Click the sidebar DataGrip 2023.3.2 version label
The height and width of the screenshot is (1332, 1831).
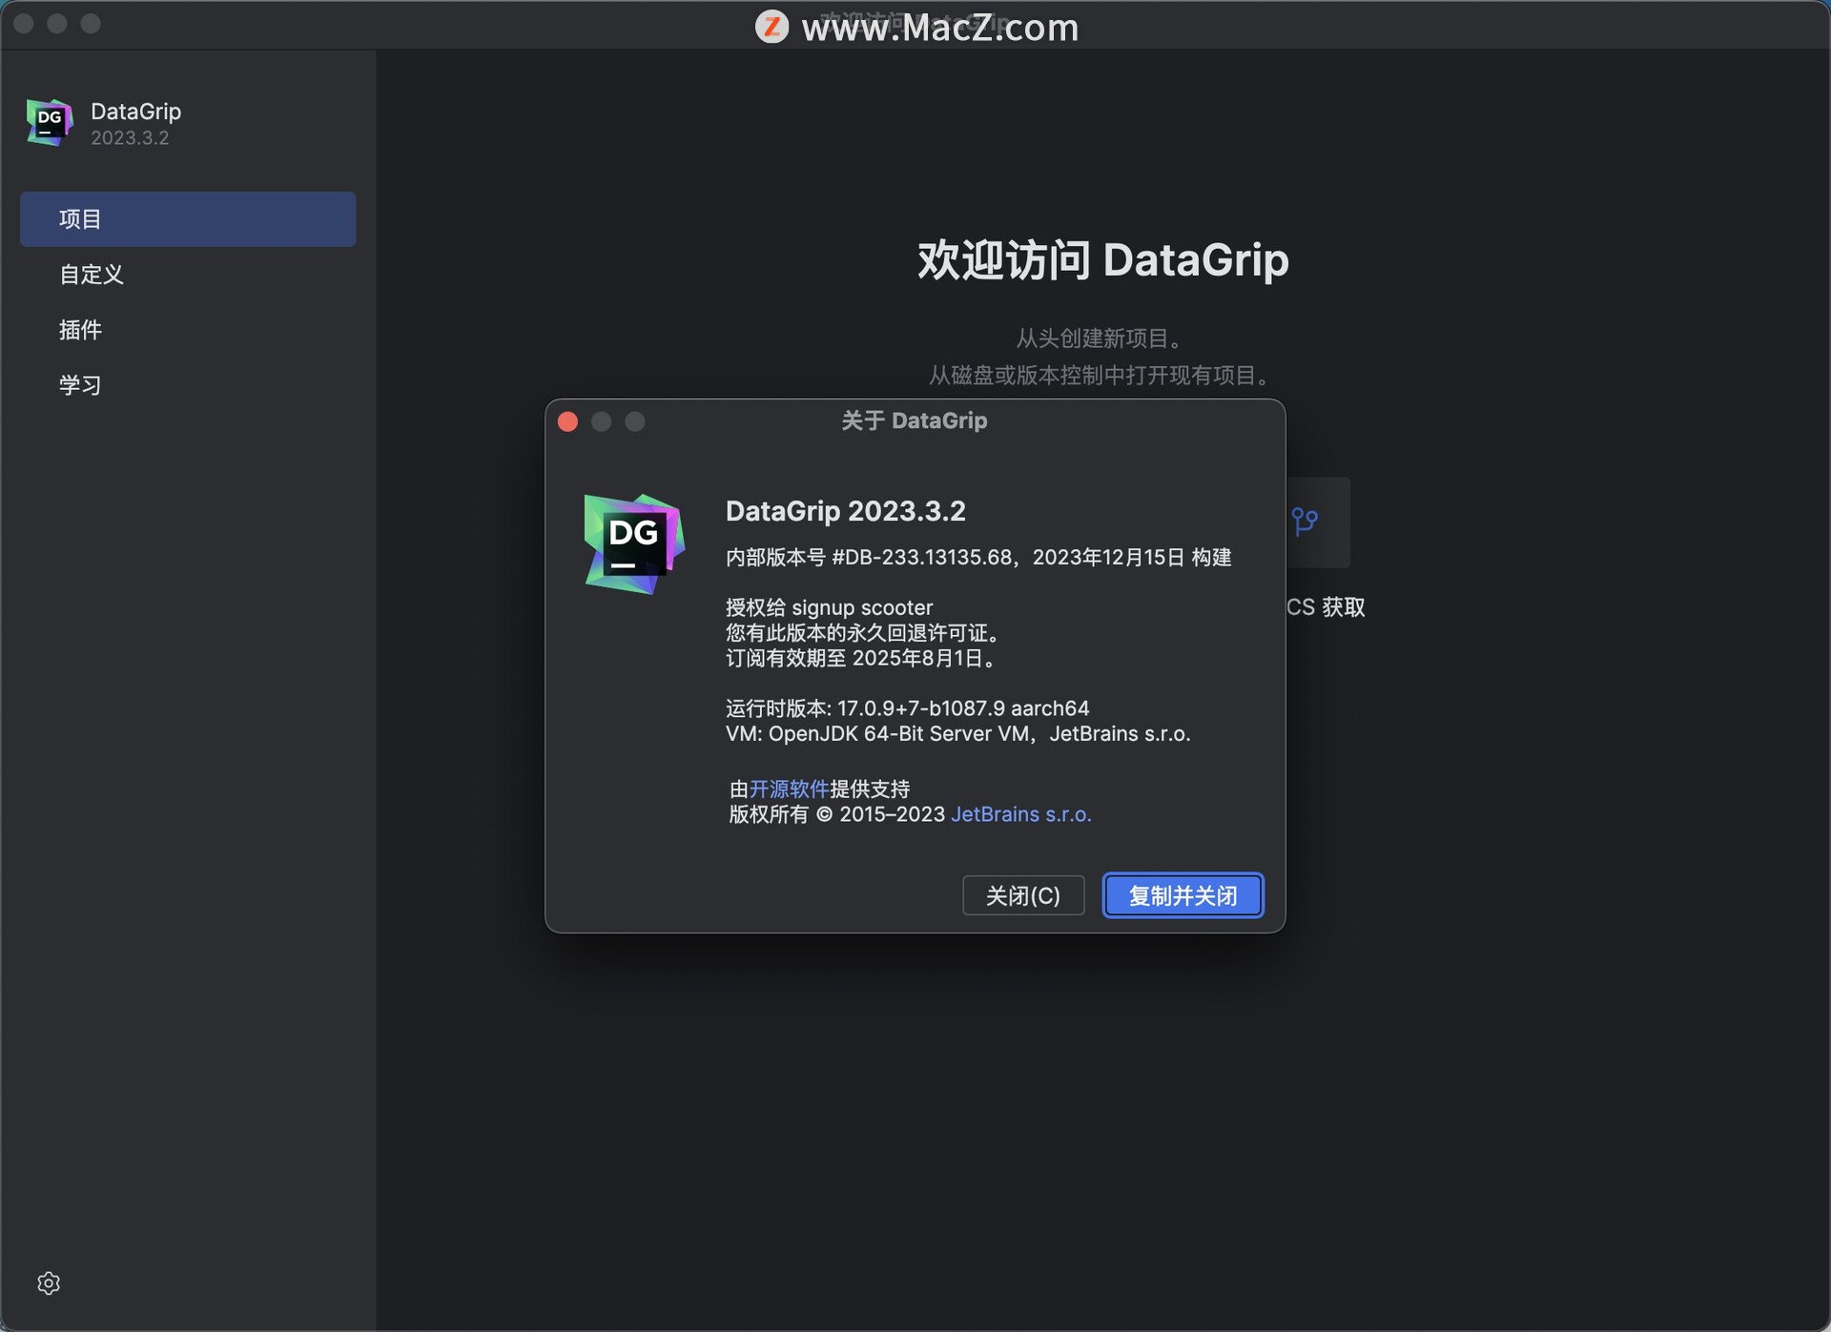(130, 138)
